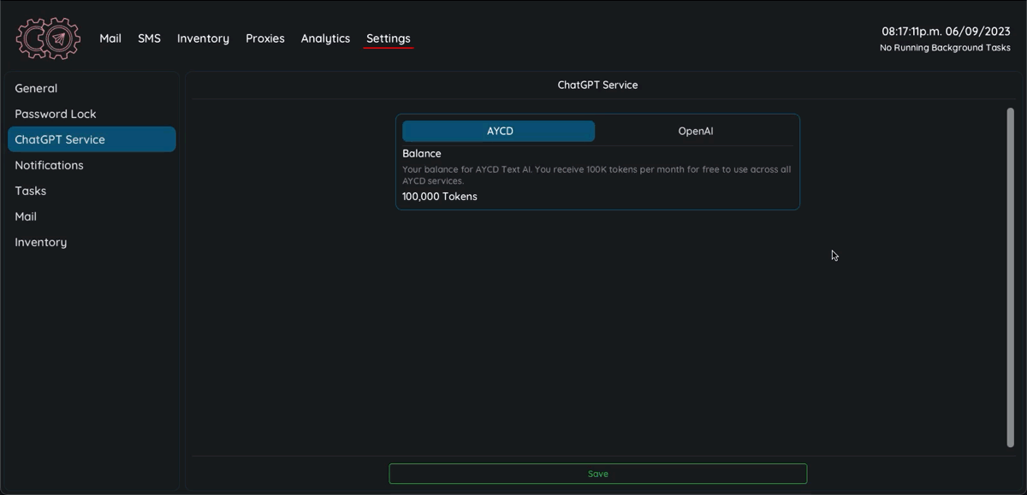Open General settings in the sidebar

(x=36, y=88)
